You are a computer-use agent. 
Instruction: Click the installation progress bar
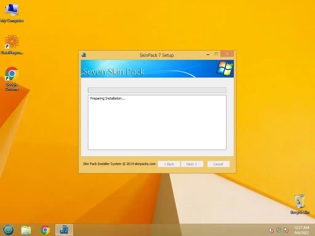click(157, 90)
